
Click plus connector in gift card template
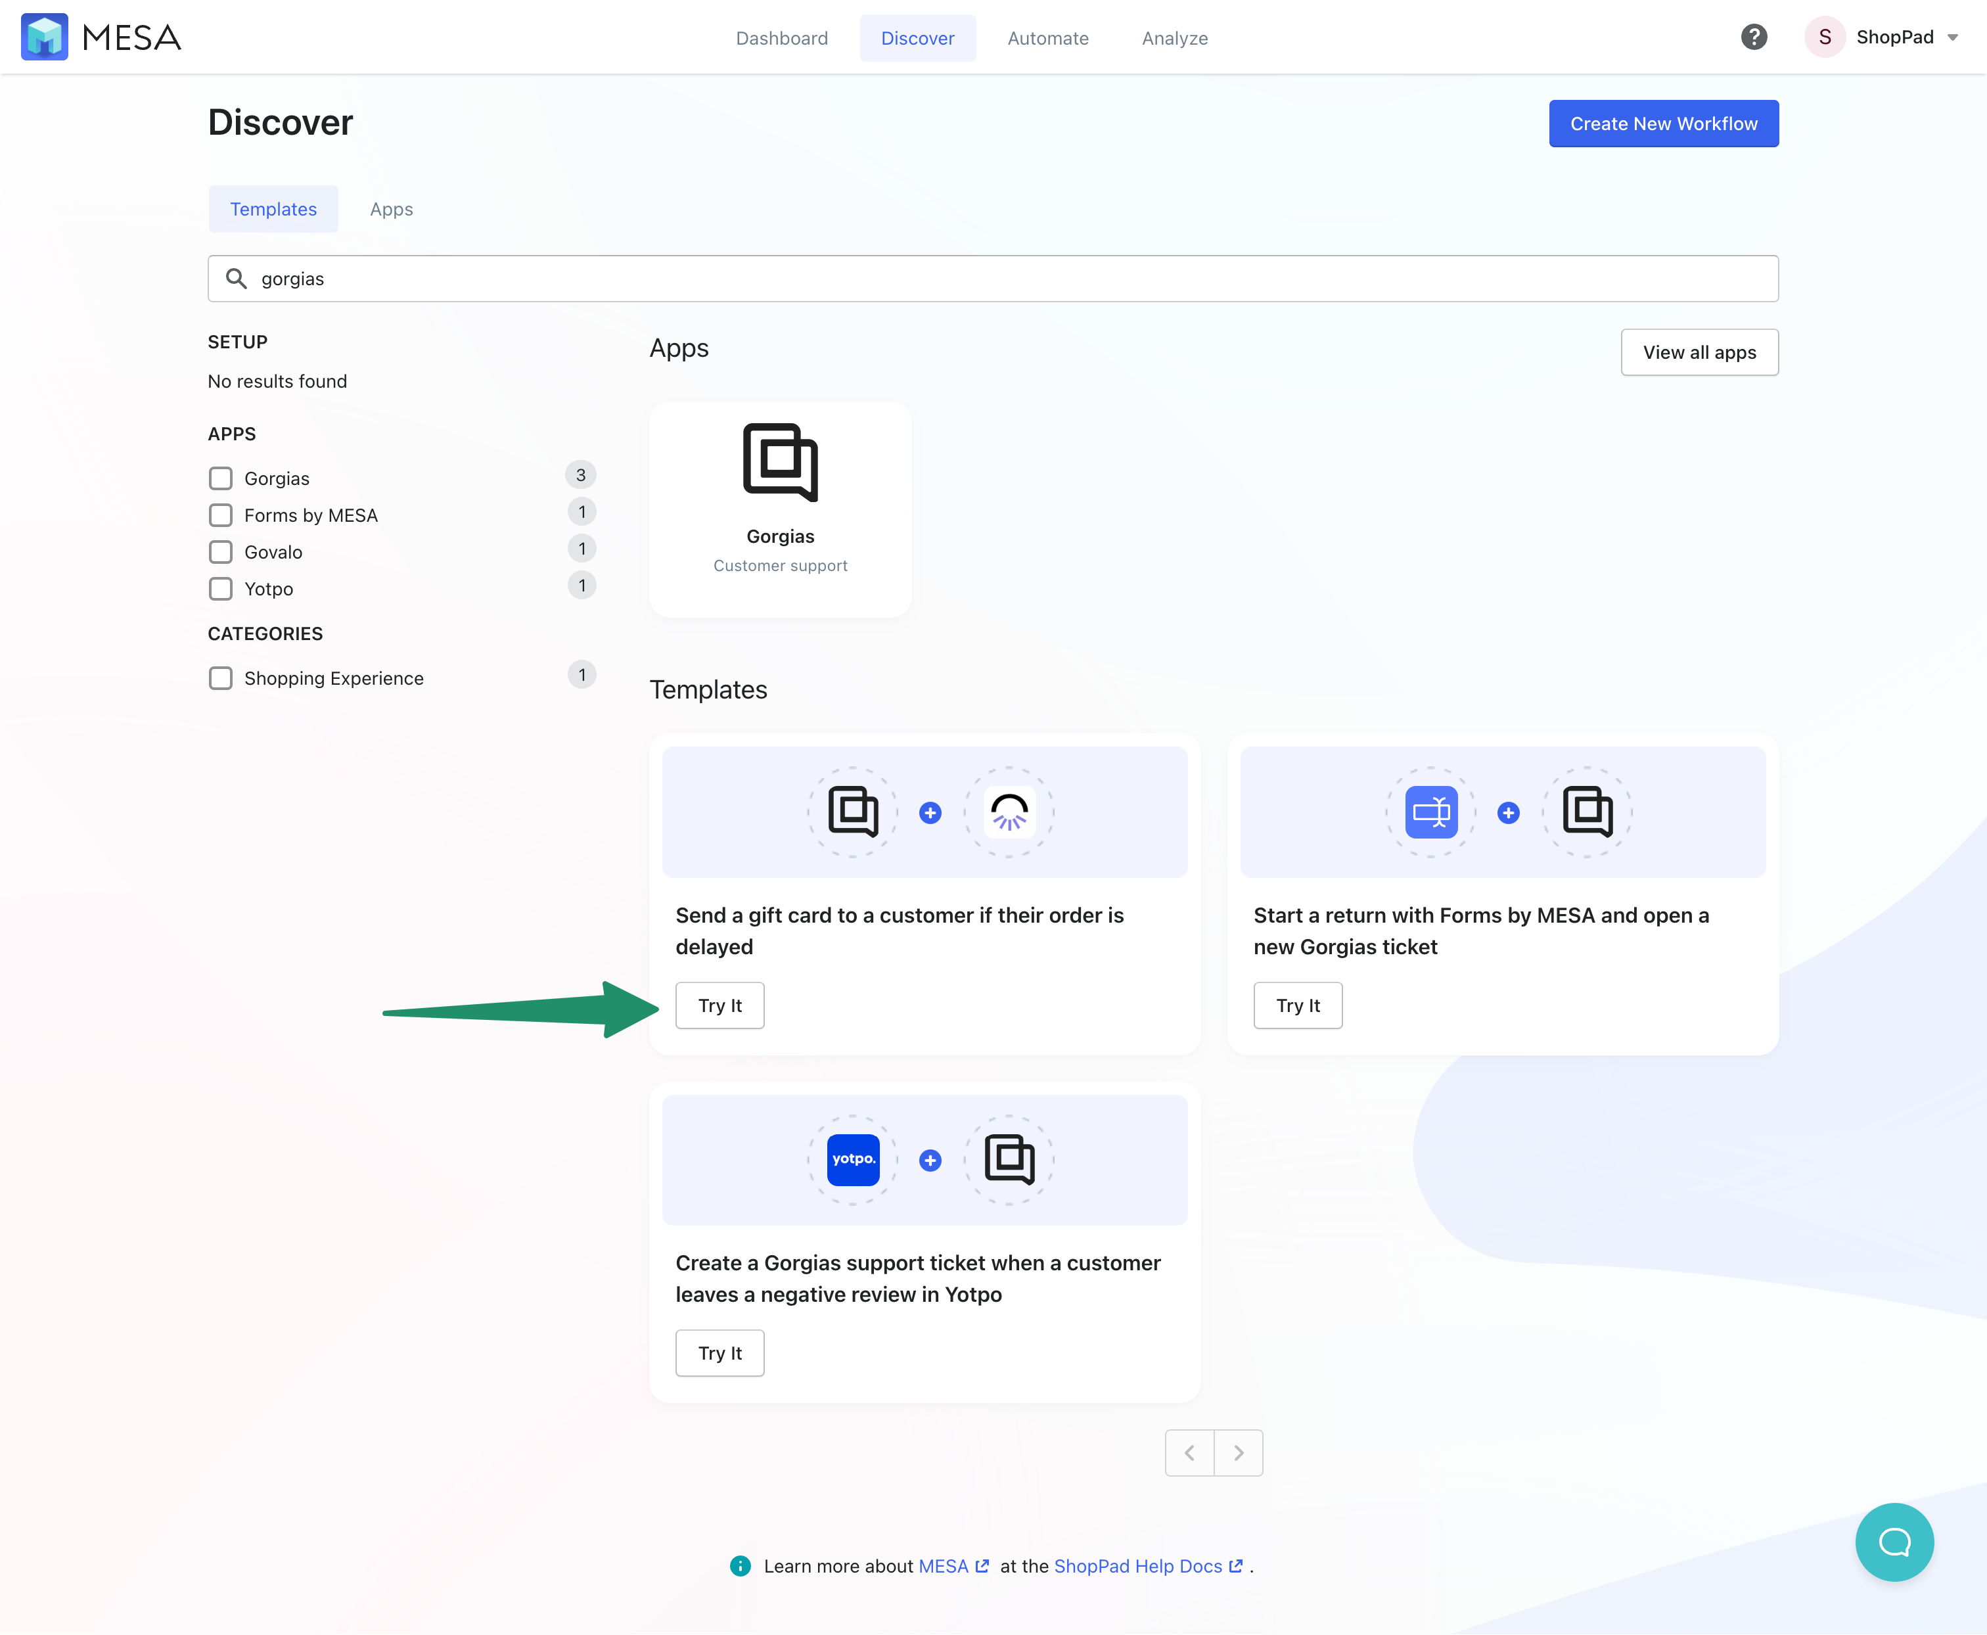(x=930, y=813)
